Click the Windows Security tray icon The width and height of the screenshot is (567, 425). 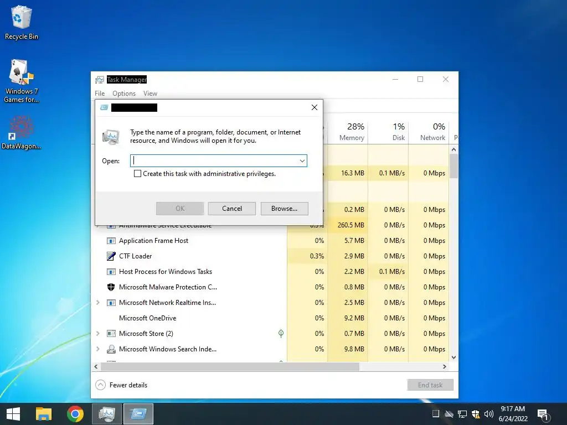tap(476, 414)
